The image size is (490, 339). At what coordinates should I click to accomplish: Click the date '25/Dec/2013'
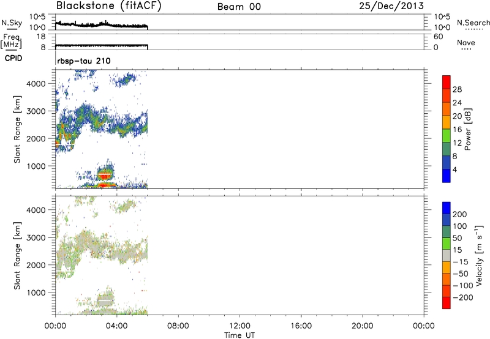391,6
